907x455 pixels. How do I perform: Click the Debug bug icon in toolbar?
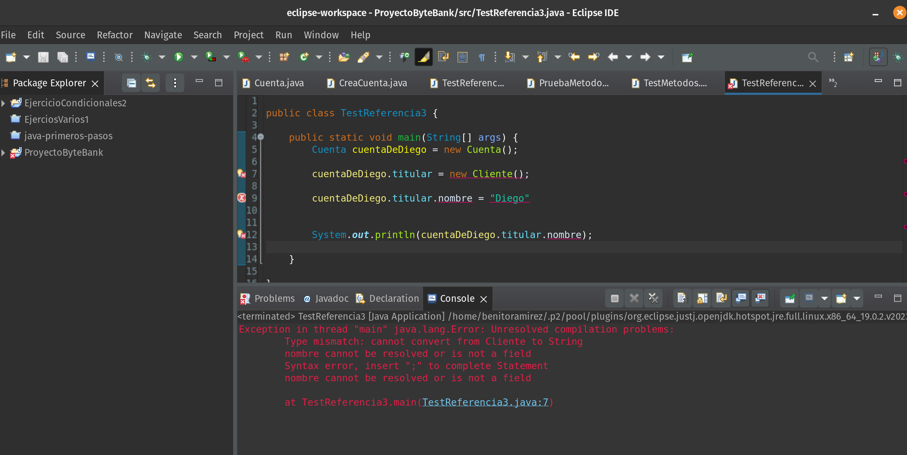(x=146, y=57)
